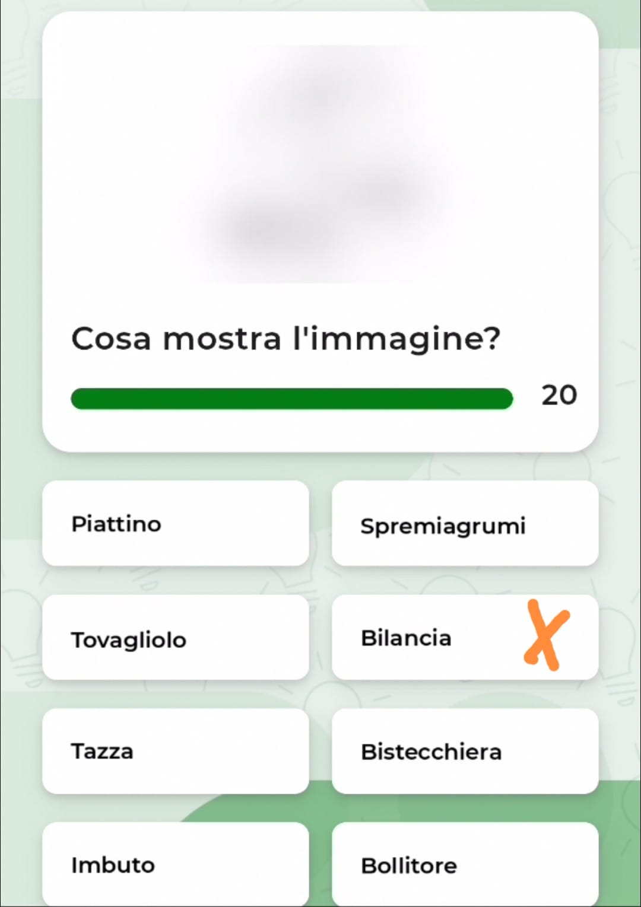Tap the countdown number 20
Viewport: 641px width, 907px height.
point(559,395)
